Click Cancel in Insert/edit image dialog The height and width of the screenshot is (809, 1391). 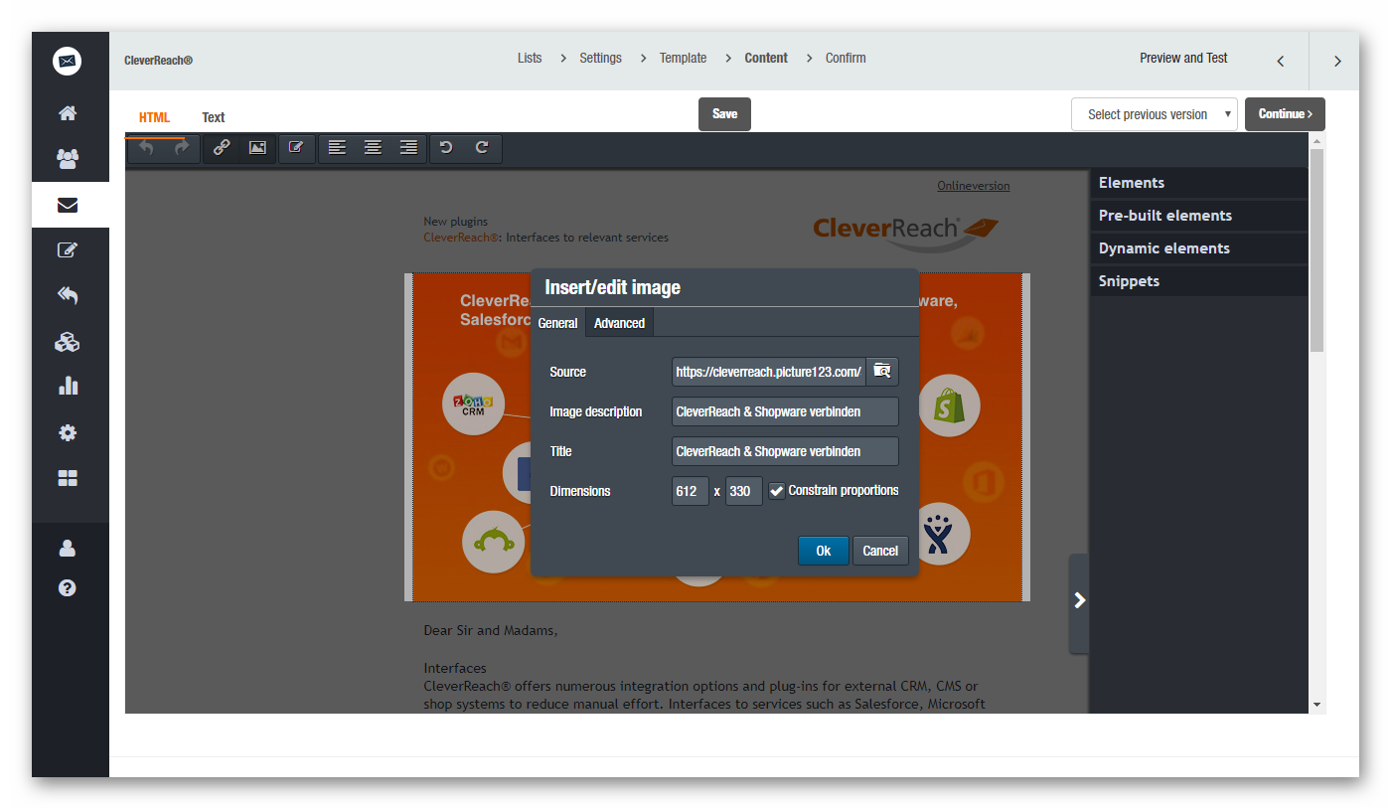880,551
